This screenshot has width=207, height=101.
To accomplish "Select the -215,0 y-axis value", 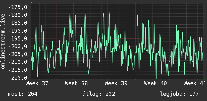I will click(x=18, y=70).
